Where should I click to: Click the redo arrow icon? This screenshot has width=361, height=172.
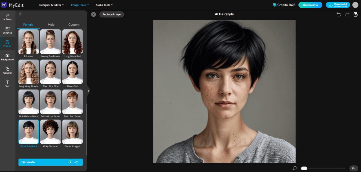click(x=347, y=14)
